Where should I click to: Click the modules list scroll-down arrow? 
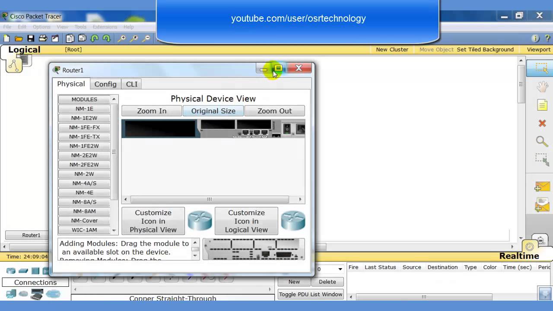click(114, 231)
